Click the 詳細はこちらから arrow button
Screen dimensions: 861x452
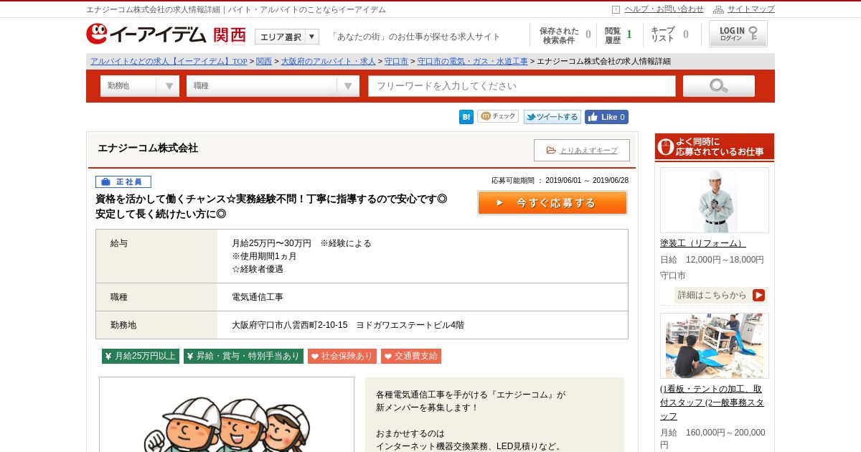tap(720, 295)
